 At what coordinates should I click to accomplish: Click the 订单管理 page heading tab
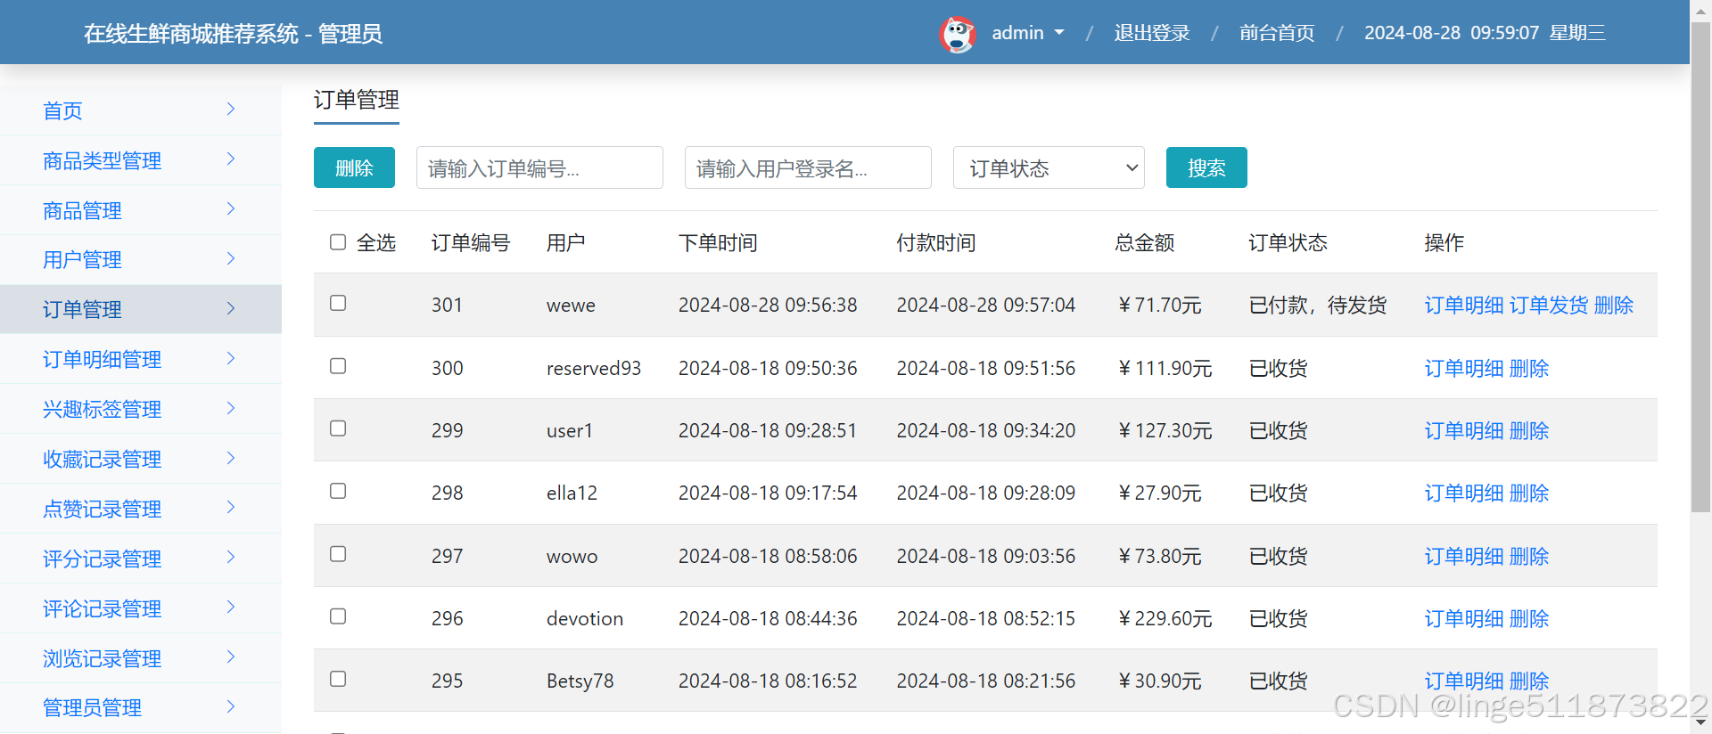coord(357,100)
